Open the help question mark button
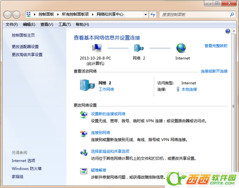Screen dimensions: 239x188 coord(228,31)
